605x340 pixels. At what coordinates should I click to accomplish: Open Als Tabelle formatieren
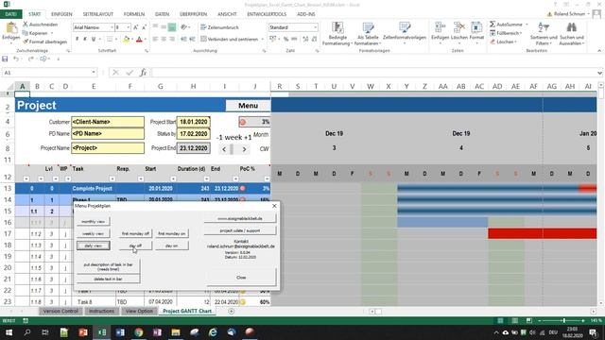point(368,34)
